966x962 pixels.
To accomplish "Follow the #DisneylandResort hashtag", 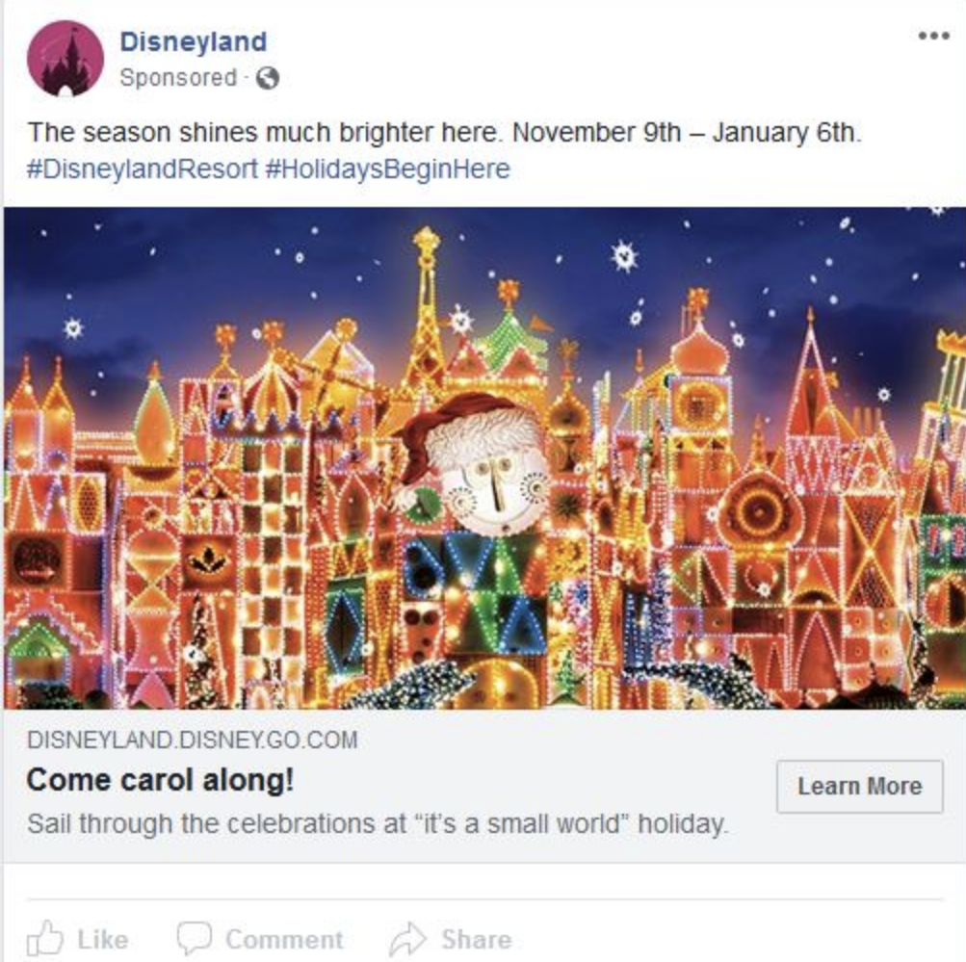I will (x=143, y=169).
